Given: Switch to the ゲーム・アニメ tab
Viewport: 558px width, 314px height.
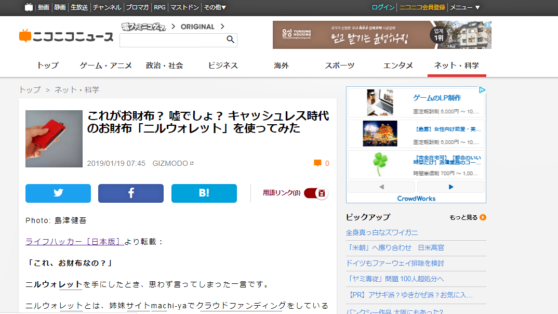Looking at the screenshot, I should (x=106, y=66).
